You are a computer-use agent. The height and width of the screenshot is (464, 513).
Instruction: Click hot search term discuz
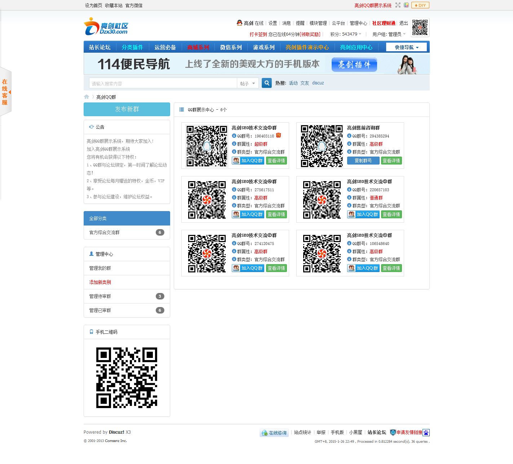pos(318,83)
